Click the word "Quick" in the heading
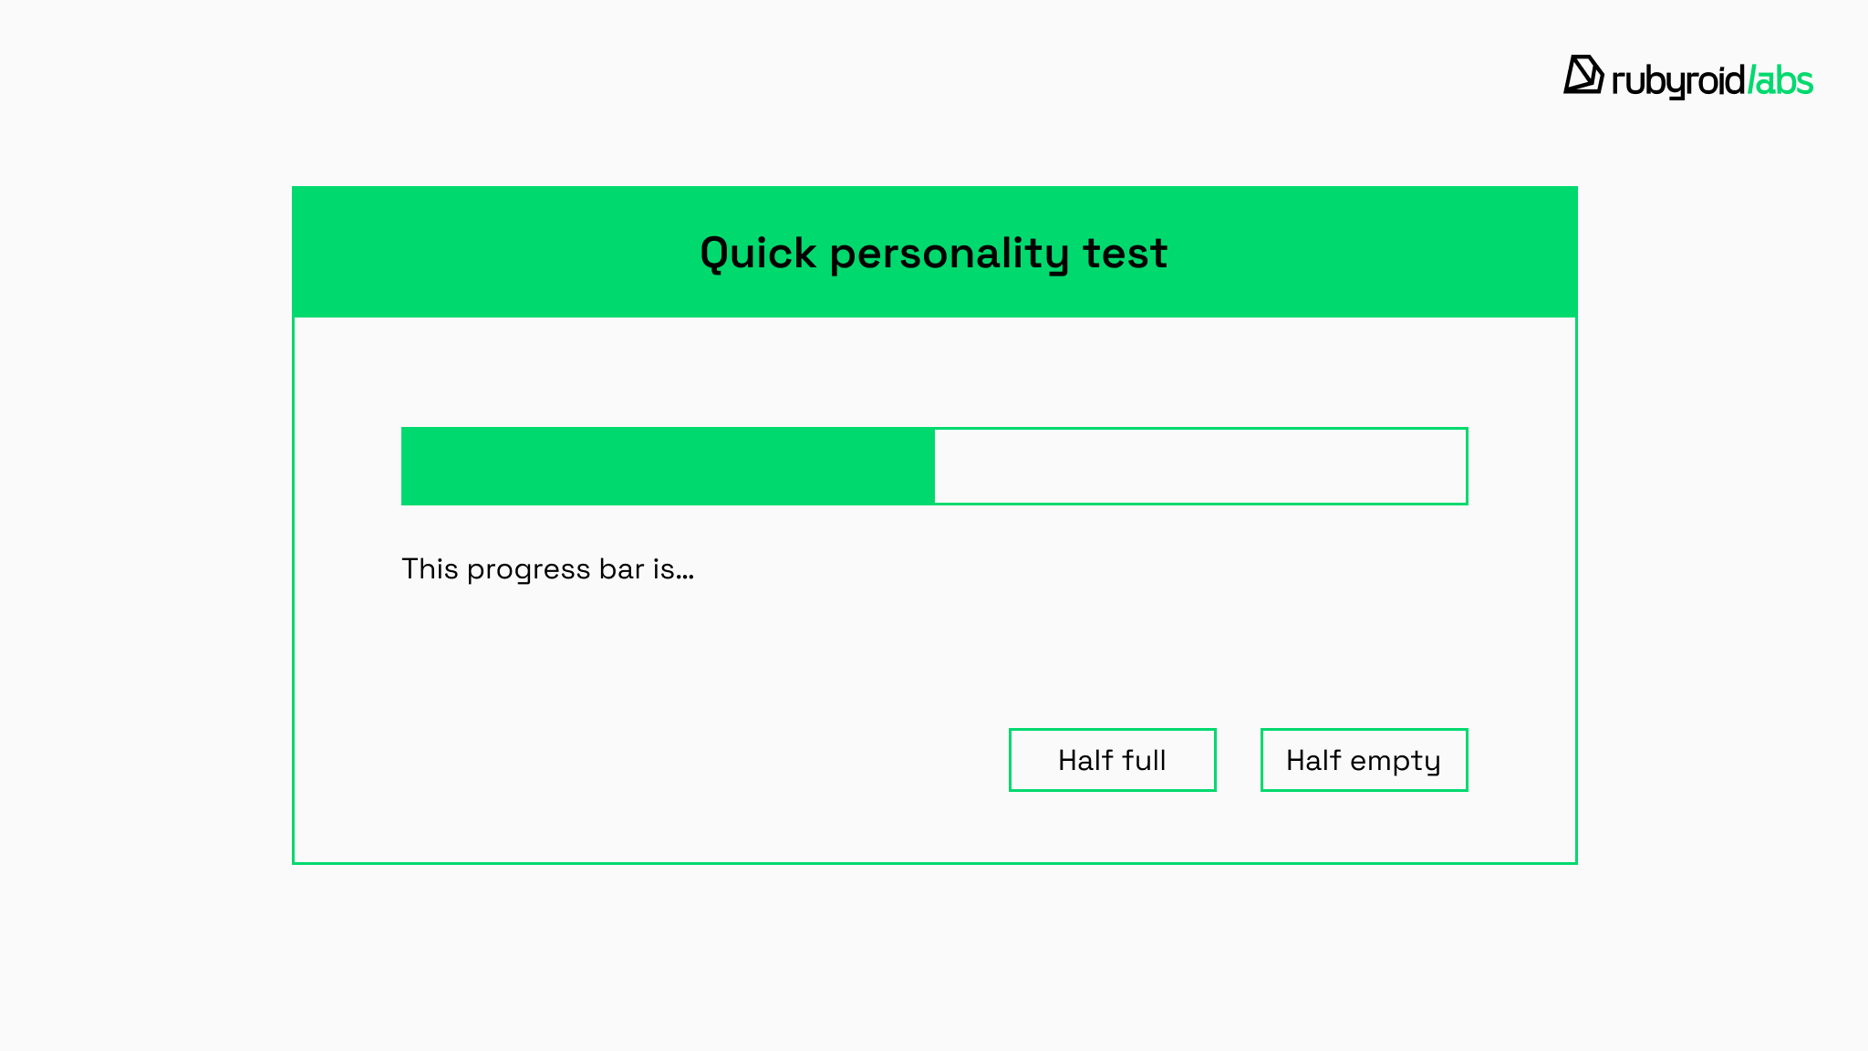This screenshot has height=1051, width=1868. [x=757, y=254]
